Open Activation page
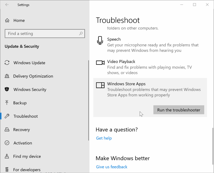Image resolution: width=214 pixels, height=173 pixels. (23, 143)
